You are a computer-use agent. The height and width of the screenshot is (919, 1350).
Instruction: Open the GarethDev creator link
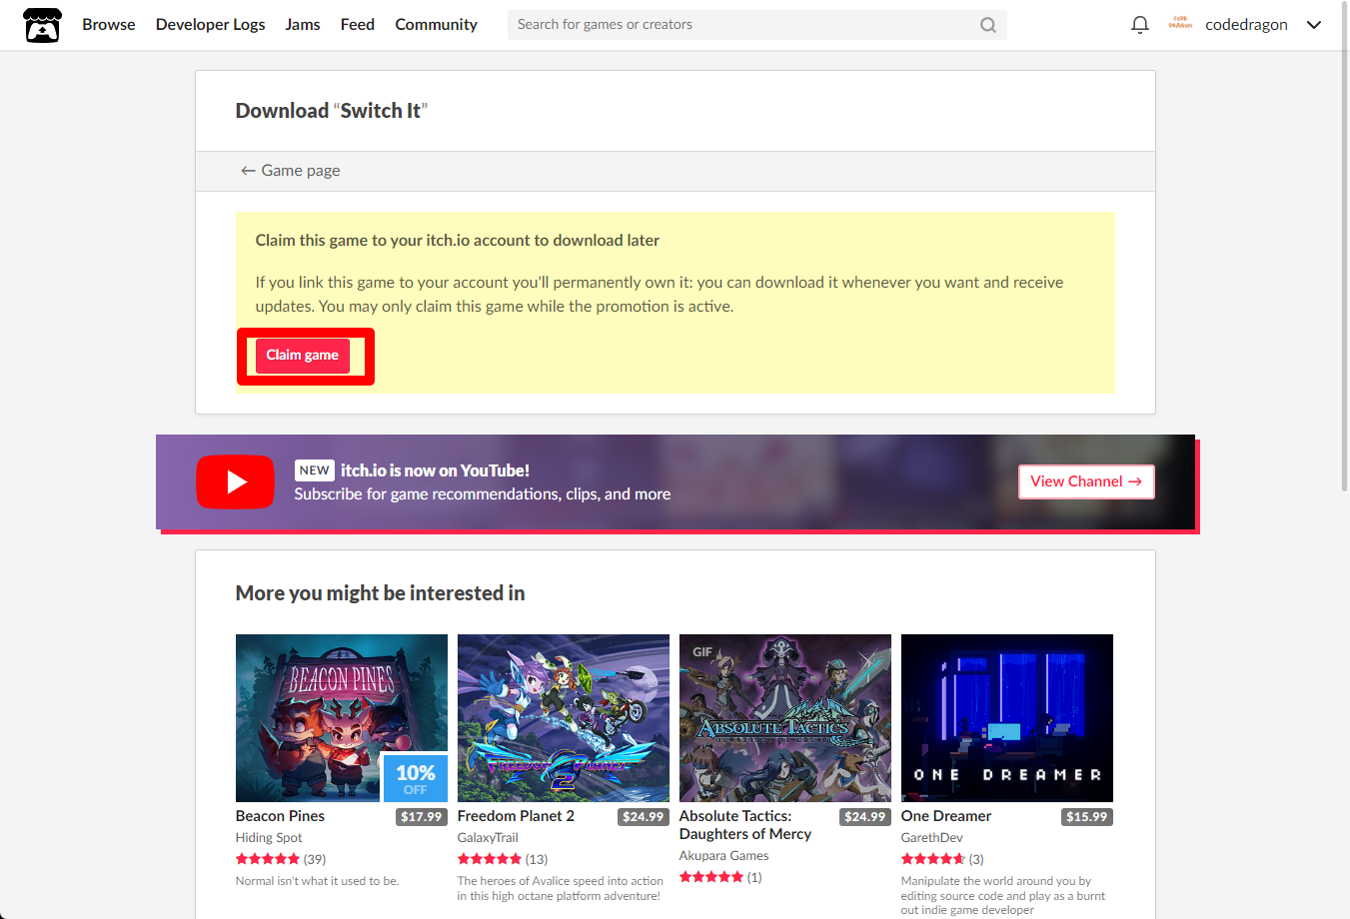tap(932, 838)
